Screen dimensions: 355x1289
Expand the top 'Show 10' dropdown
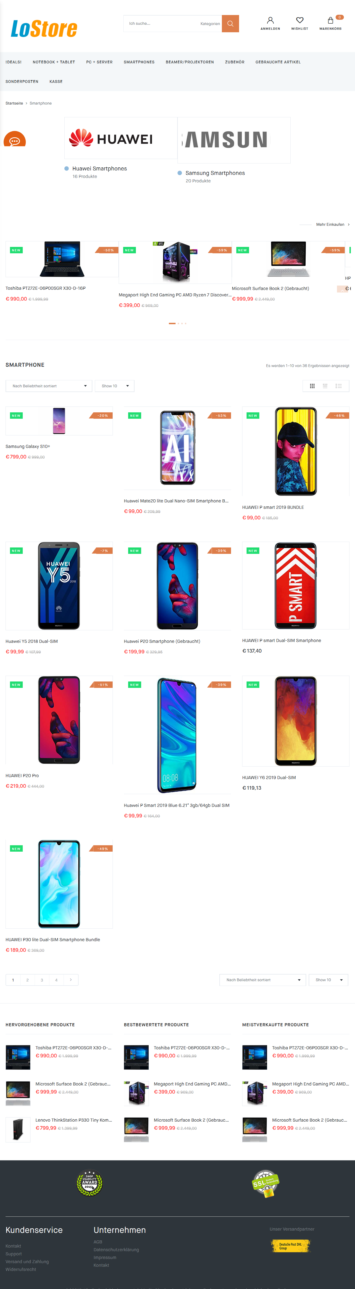pyautogui.click(x=114, y=386)
